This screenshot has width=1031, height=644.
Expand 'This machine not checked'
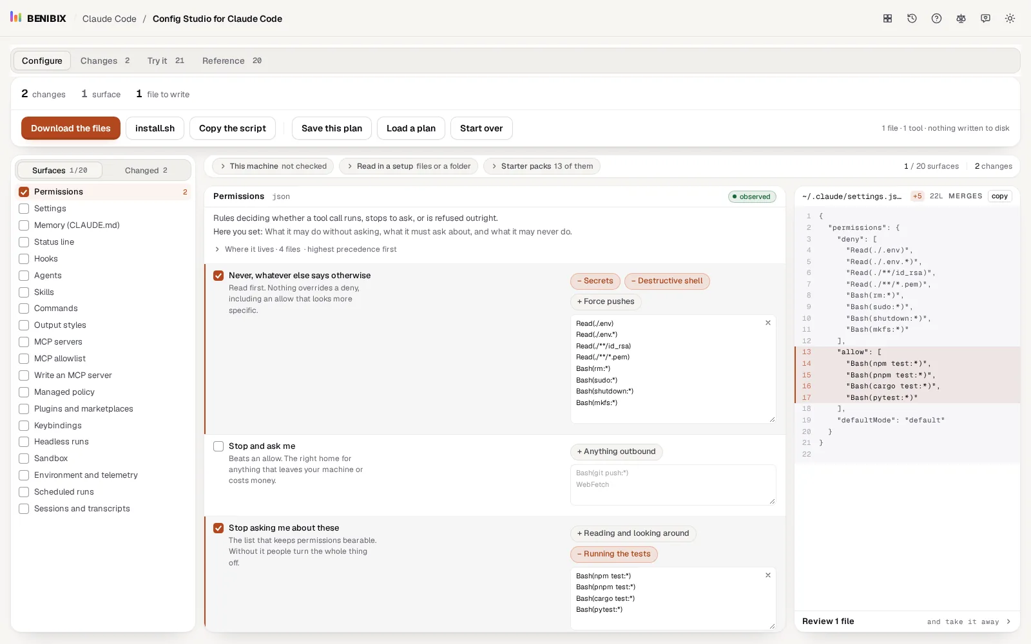(x=273, y=166)
